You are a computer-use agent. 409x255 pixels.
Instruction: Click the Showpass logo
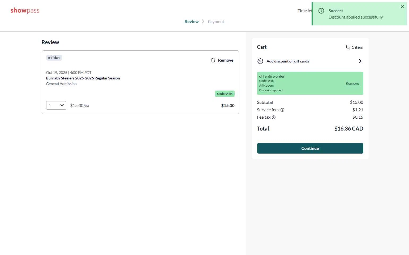coord(25,11)
